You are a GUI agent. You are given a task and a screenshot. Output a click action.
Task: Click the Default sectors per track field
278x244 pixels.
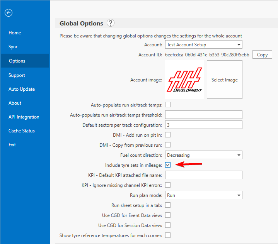203,125
